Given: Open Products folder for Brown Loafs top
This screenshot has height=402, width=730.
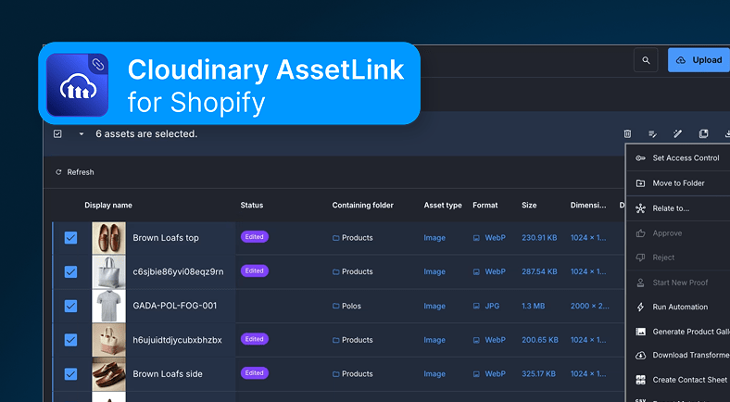Looking at the screenshot, I should pos(352,238).
